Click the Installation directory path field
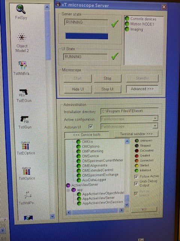The height and width of the screenshot is (241, 180). coord(129,111)
